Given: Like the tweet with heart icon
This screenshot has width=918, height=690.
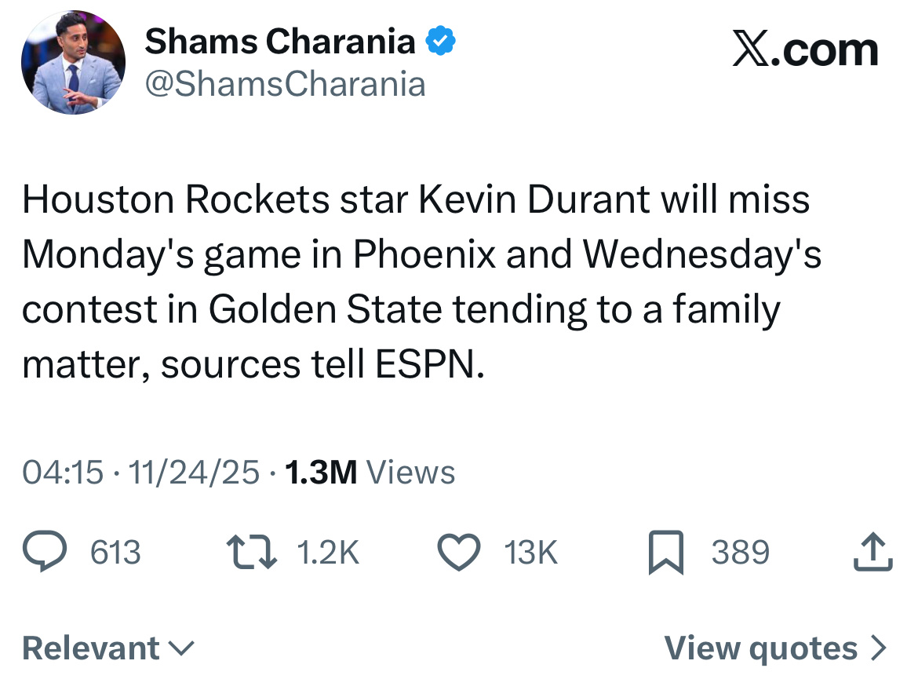Looking at the screenshot, I should coord(458,552).
